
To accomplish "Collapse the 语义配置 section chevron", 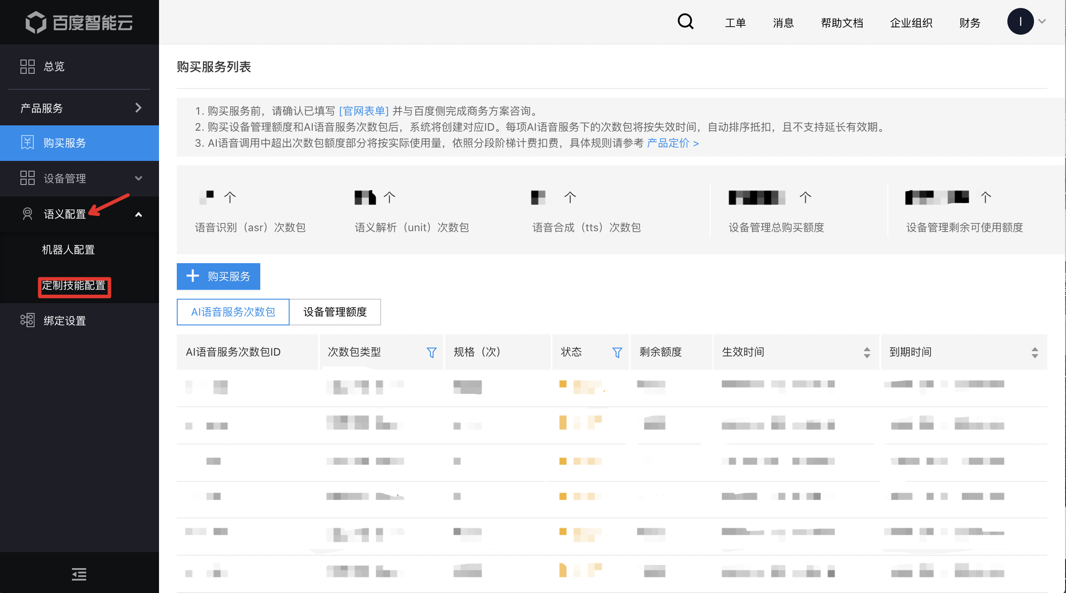I will 138,214.
